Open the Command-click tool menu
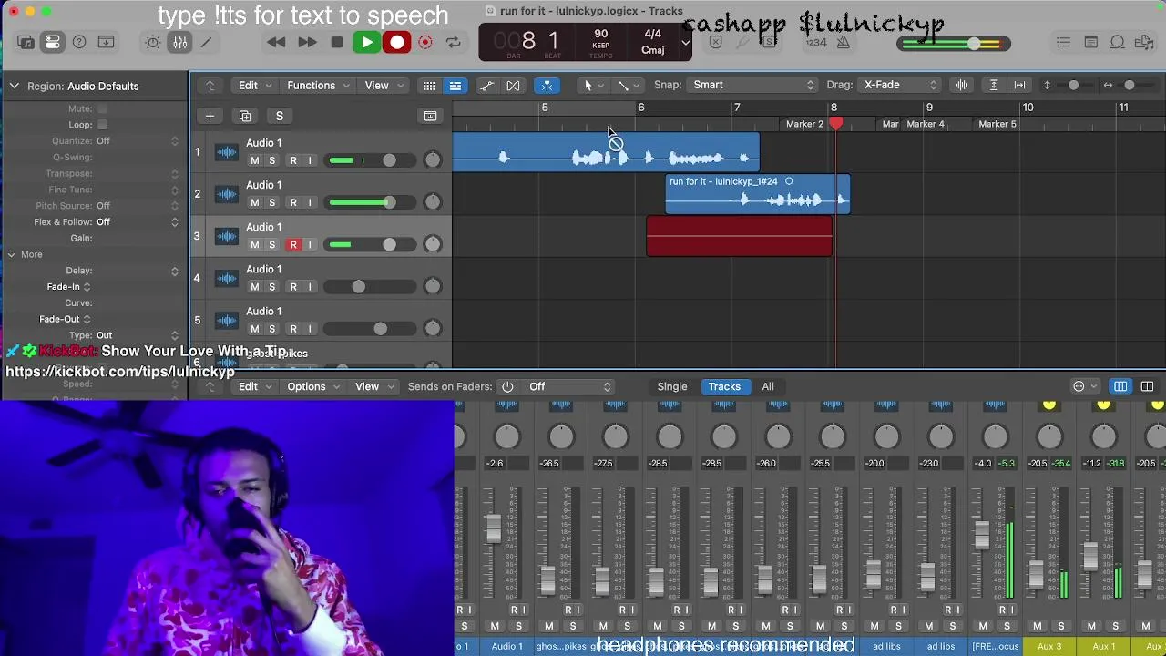 (x=629, y=85)
